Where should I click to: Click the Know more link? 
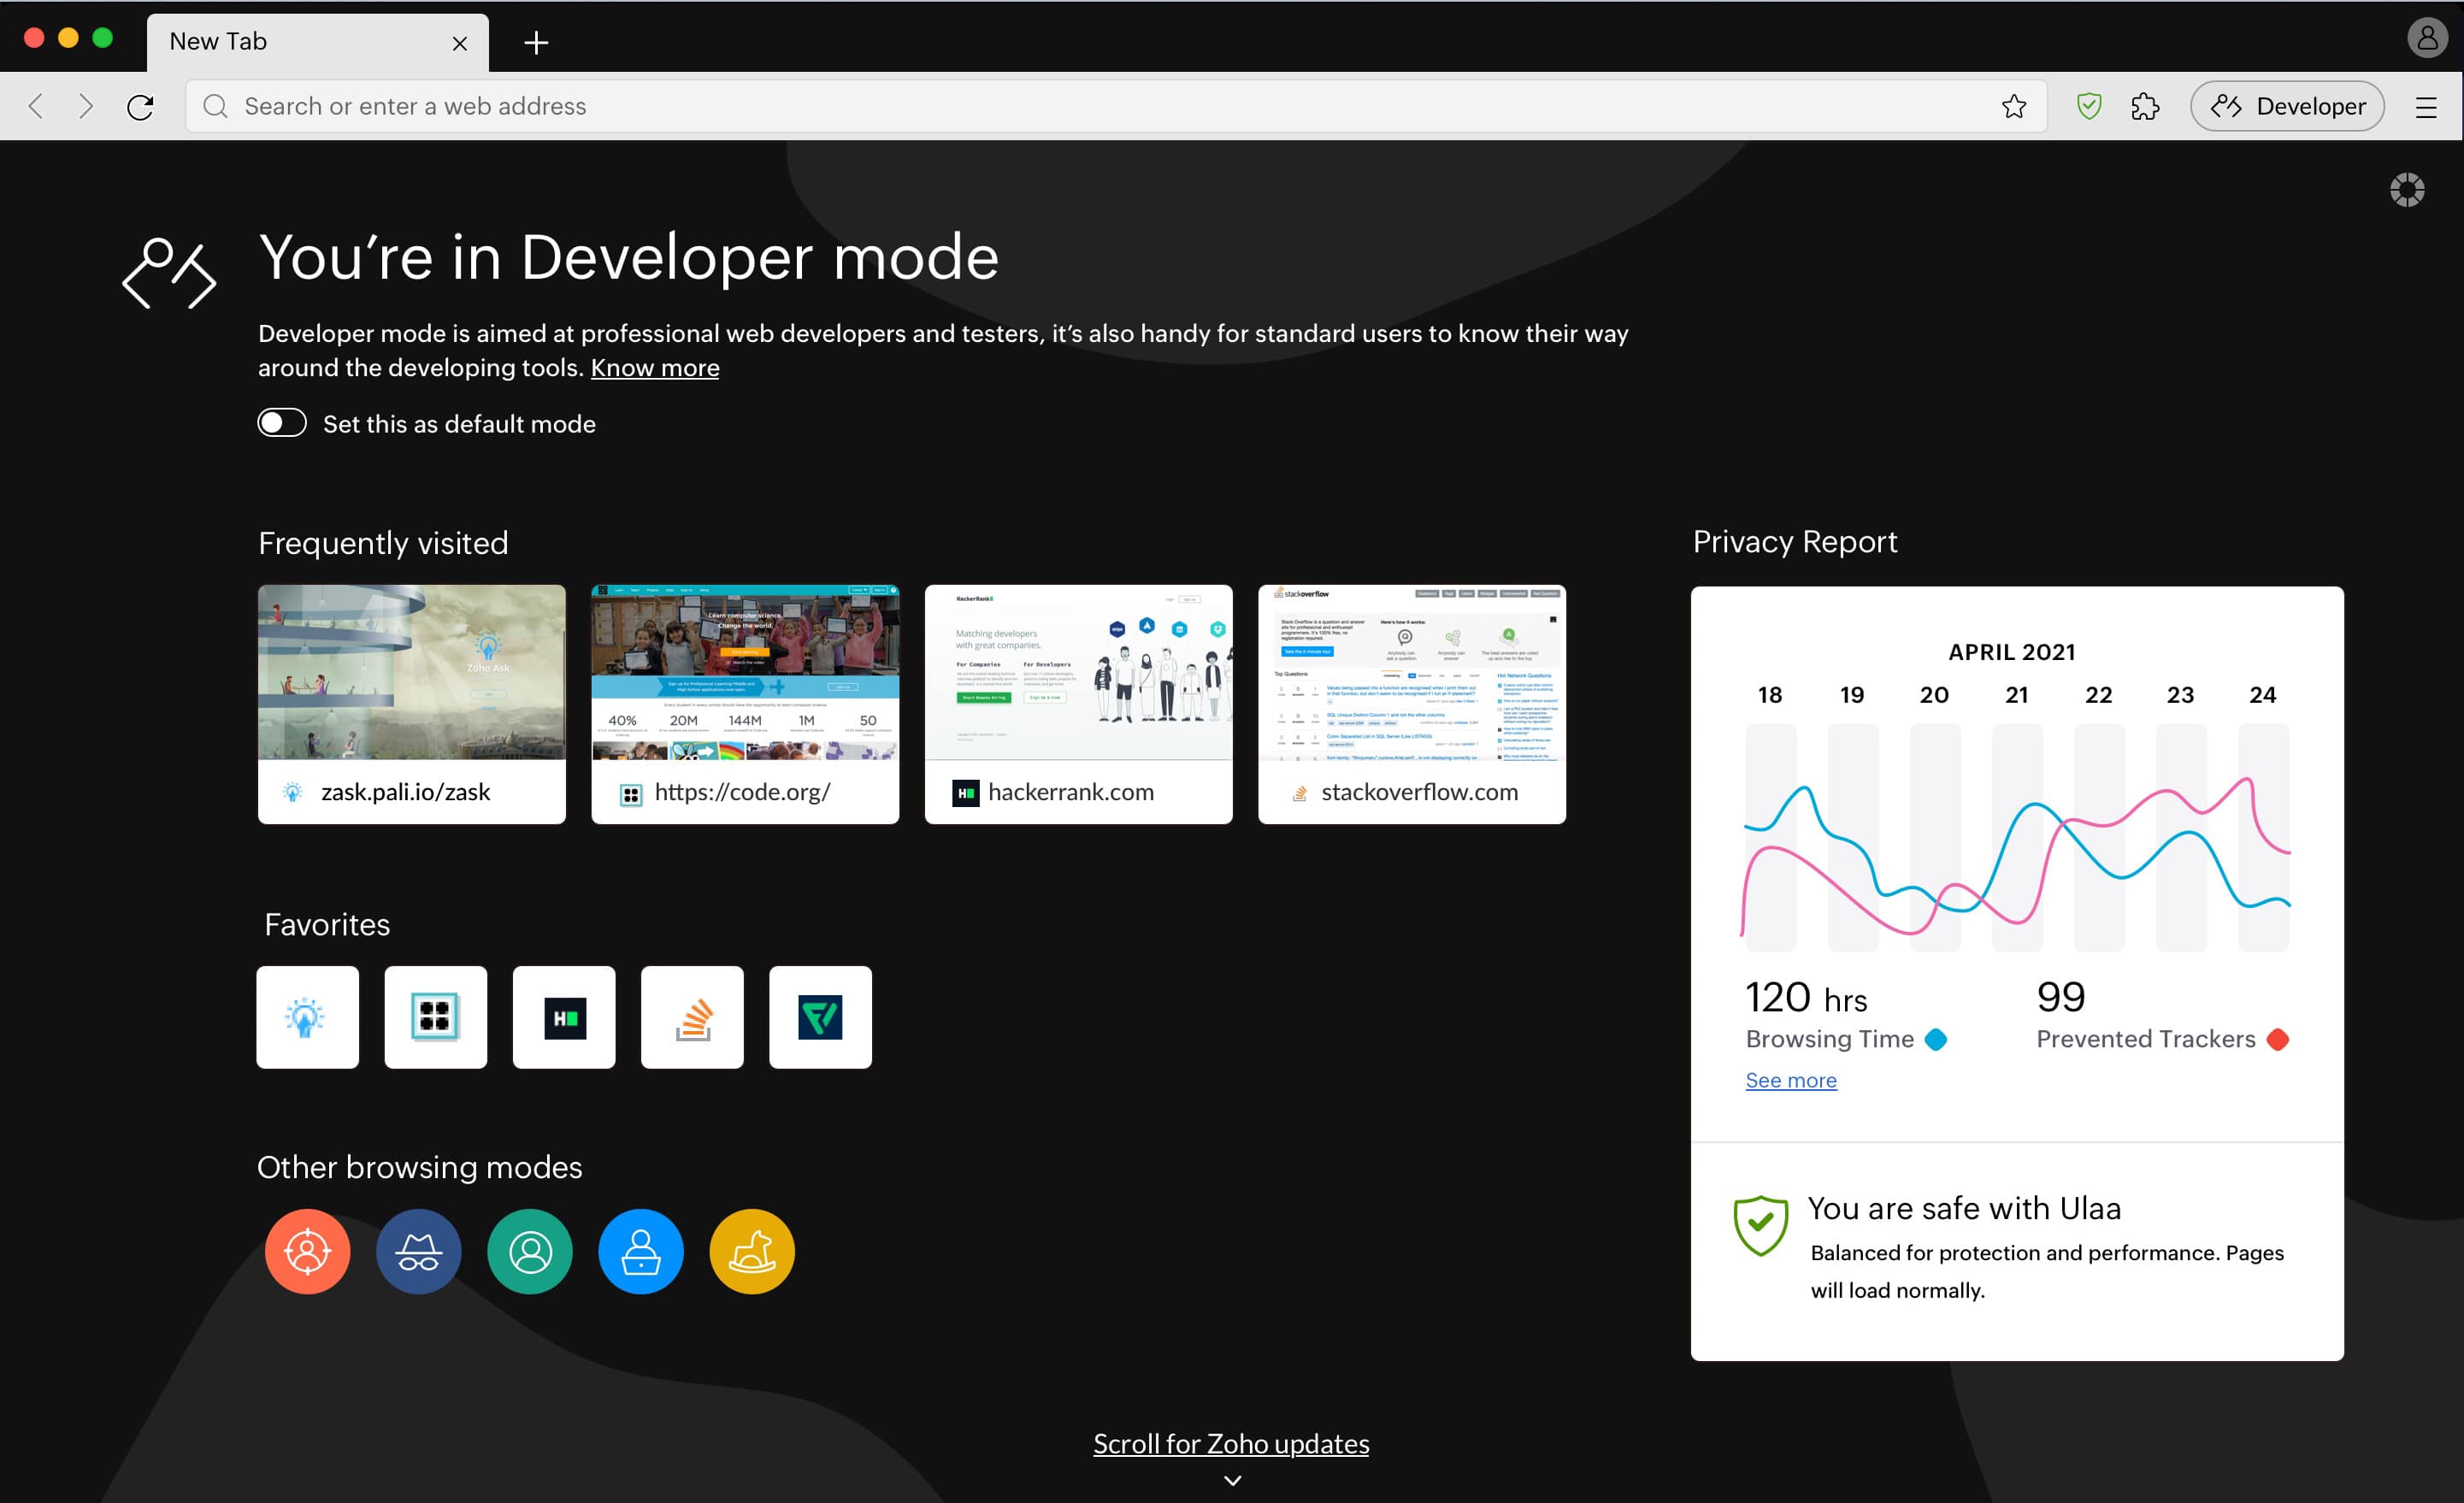[654, 367]
